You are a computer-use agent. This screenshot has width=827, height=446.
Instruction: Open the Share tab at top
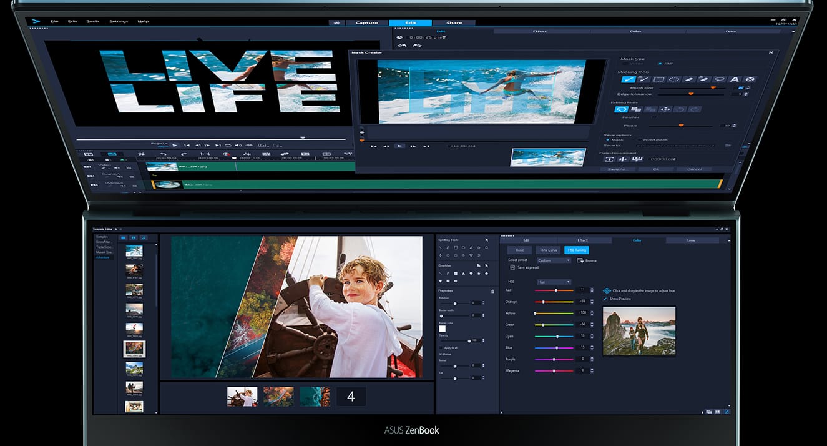(x=454, y=23)
